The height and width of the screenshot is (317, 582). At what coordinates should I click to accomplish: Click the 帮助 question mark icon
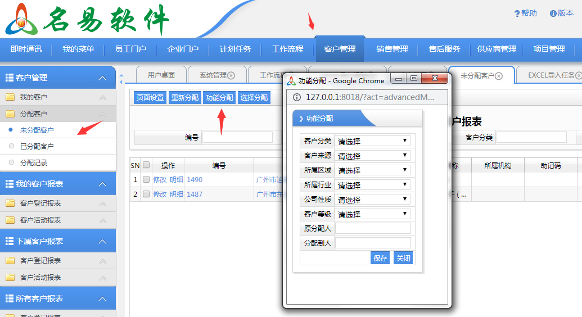(x=517, y=13)
